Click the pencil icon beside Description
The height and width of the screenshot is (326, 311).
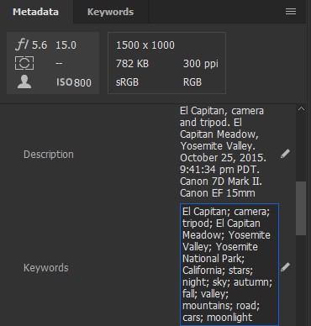pos(285,154)
